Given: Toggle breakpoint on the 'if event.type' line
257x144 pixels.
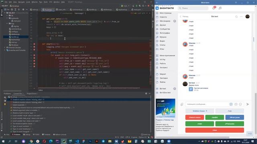Looking at the screenshot, I should pyautogui.click(x=34, y=58).
